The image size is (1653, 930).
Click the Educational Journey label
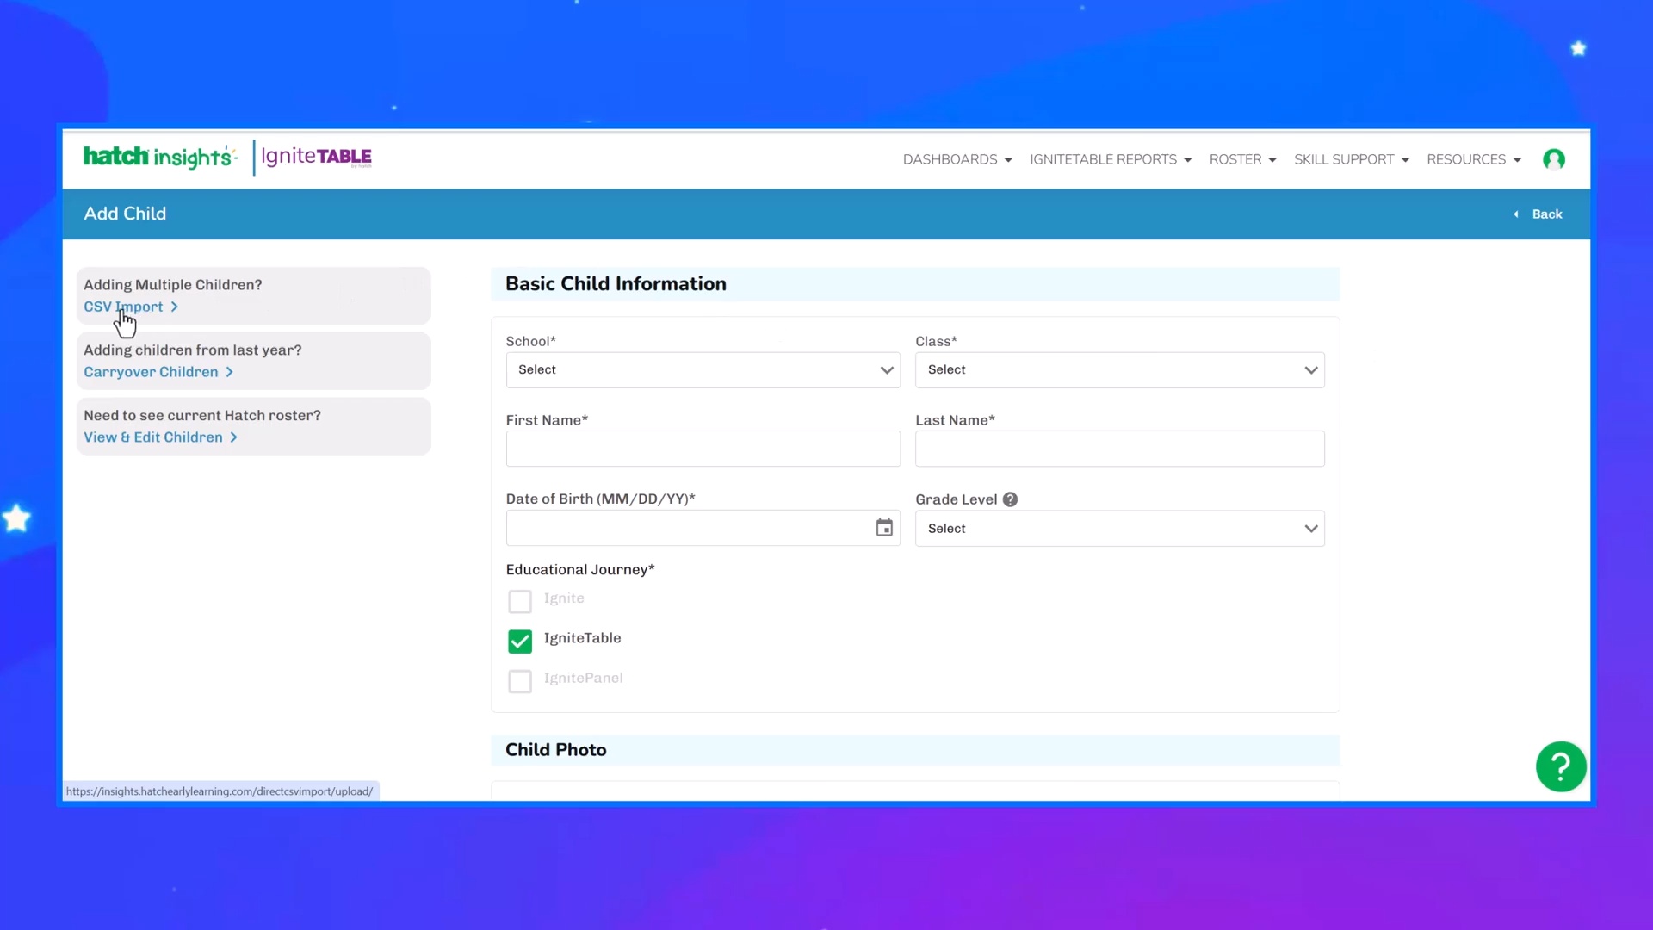[x=580, y=570]
